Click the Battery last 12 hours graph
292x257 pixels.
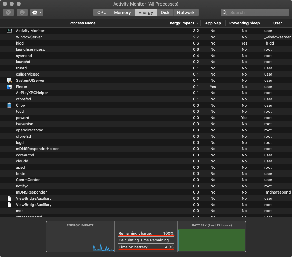click(x=212, y=241)
